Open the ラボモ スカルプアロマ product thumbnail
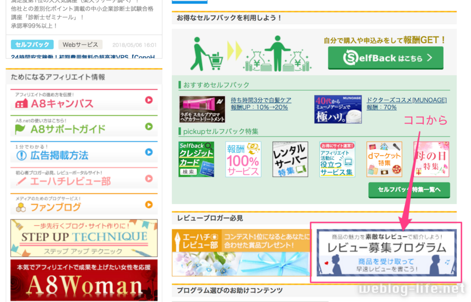Screen dimensions: 471x302 click(202, 109)
